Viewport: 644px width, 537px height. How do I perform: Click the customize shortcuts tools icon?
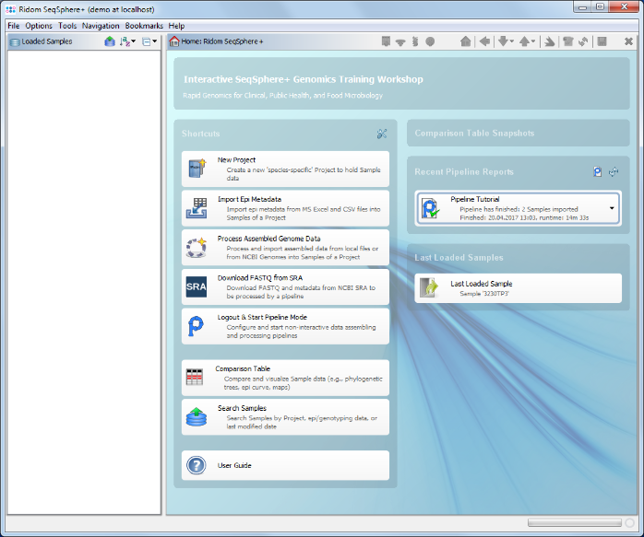tap(382, 134)
